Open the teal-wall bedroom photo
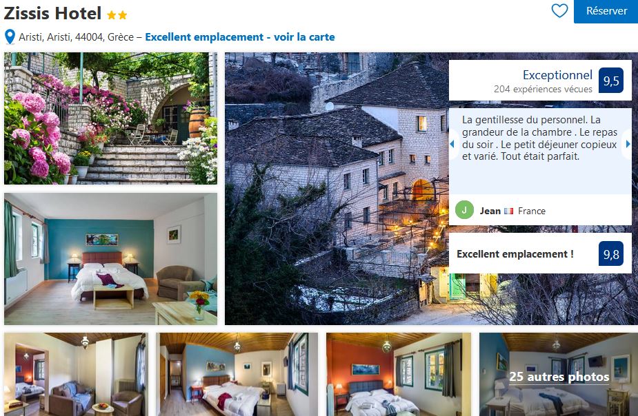 (110, 259)
